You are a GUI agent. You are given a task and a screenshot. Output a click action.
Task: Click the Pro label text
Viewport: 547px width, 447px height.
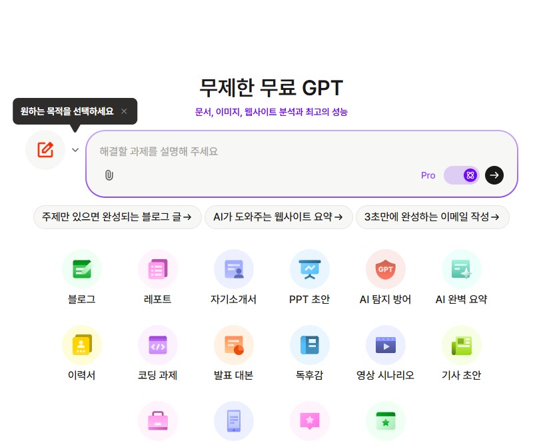coord(428,175)
